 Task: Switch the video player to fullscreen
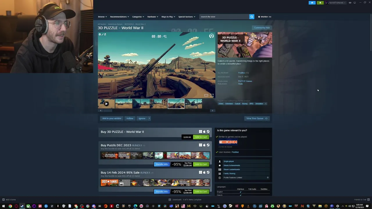point(212,95)
